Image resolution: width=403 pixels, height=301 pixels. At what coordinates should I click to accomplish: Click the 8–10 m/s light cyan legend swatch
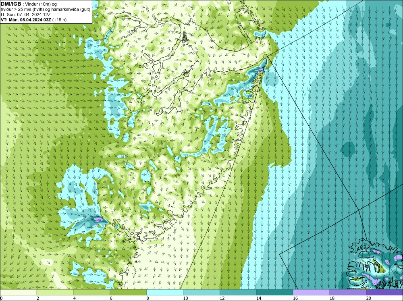tap(165, 293)
